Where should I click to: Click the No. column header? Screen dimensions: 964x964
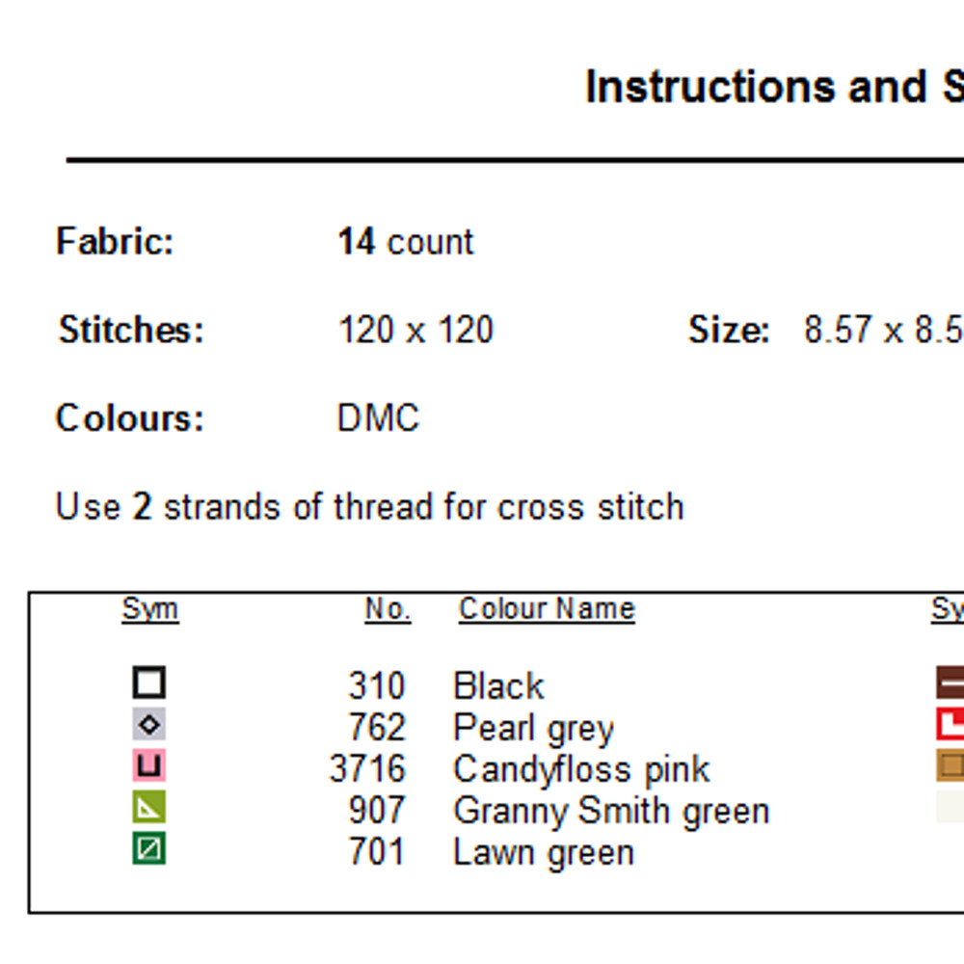coord(388,609)
